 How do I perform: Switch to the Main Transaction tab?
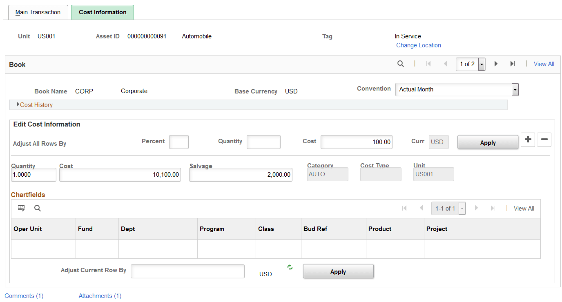click(38, 12)
